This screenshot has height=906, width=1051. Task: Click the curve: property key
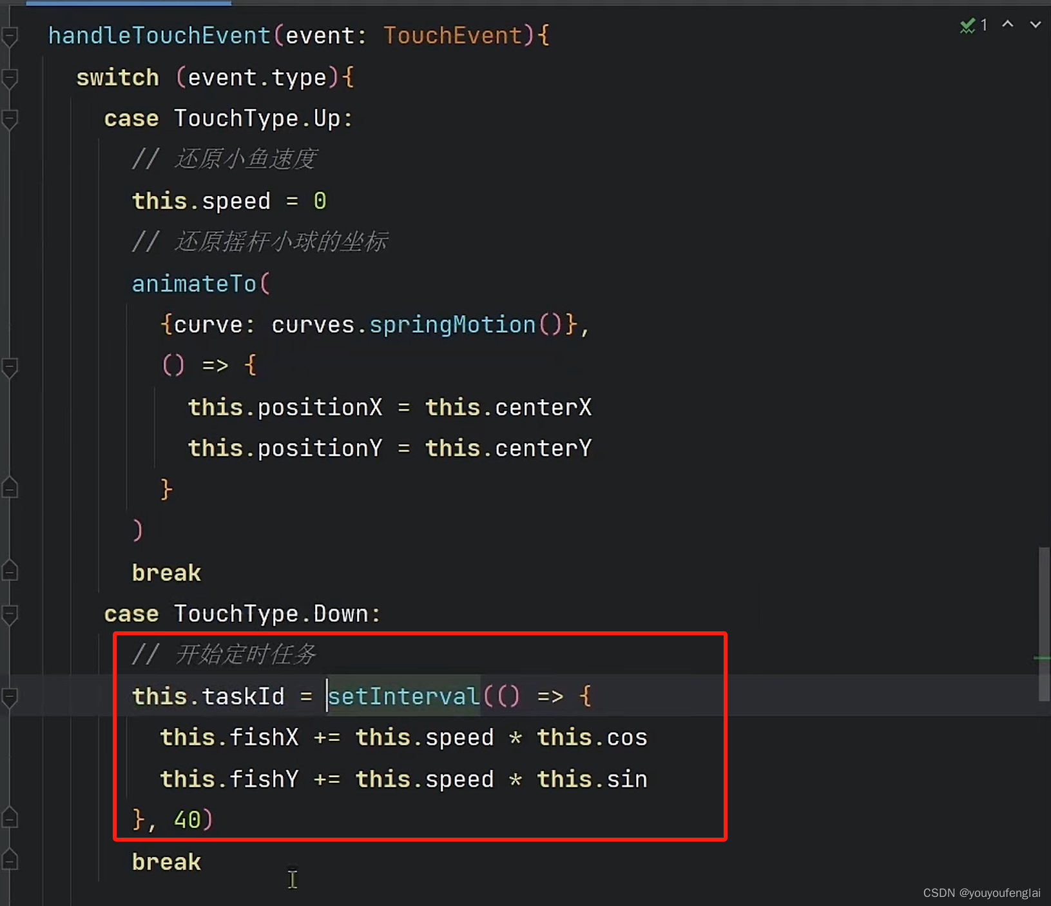pyautogui.click(x=215, y=325)
